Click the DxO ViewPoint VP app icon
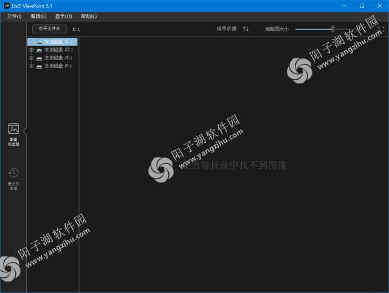The width and height of the screenshot is (389, 293). (7, 5)
